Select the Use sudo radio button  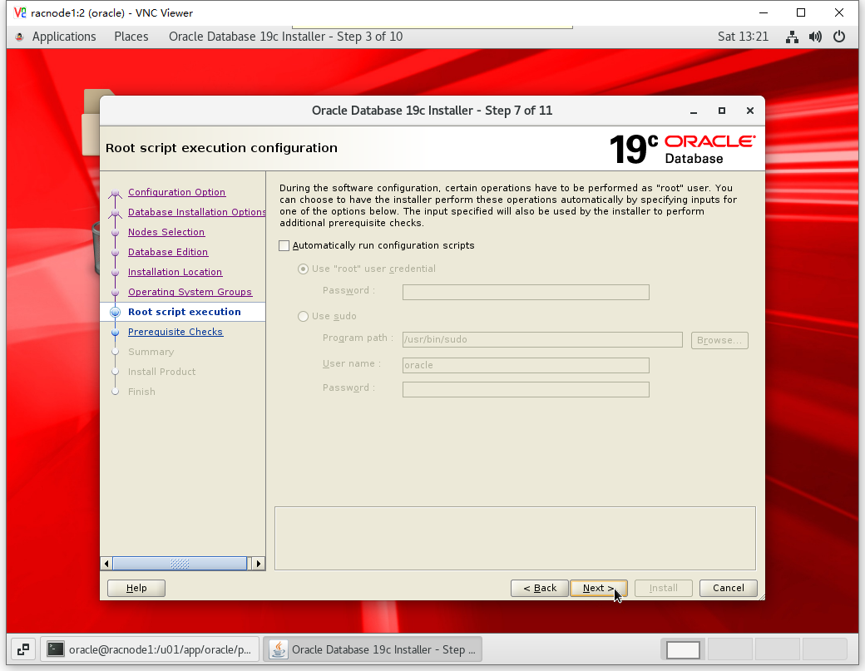click(x=304, y=316)
